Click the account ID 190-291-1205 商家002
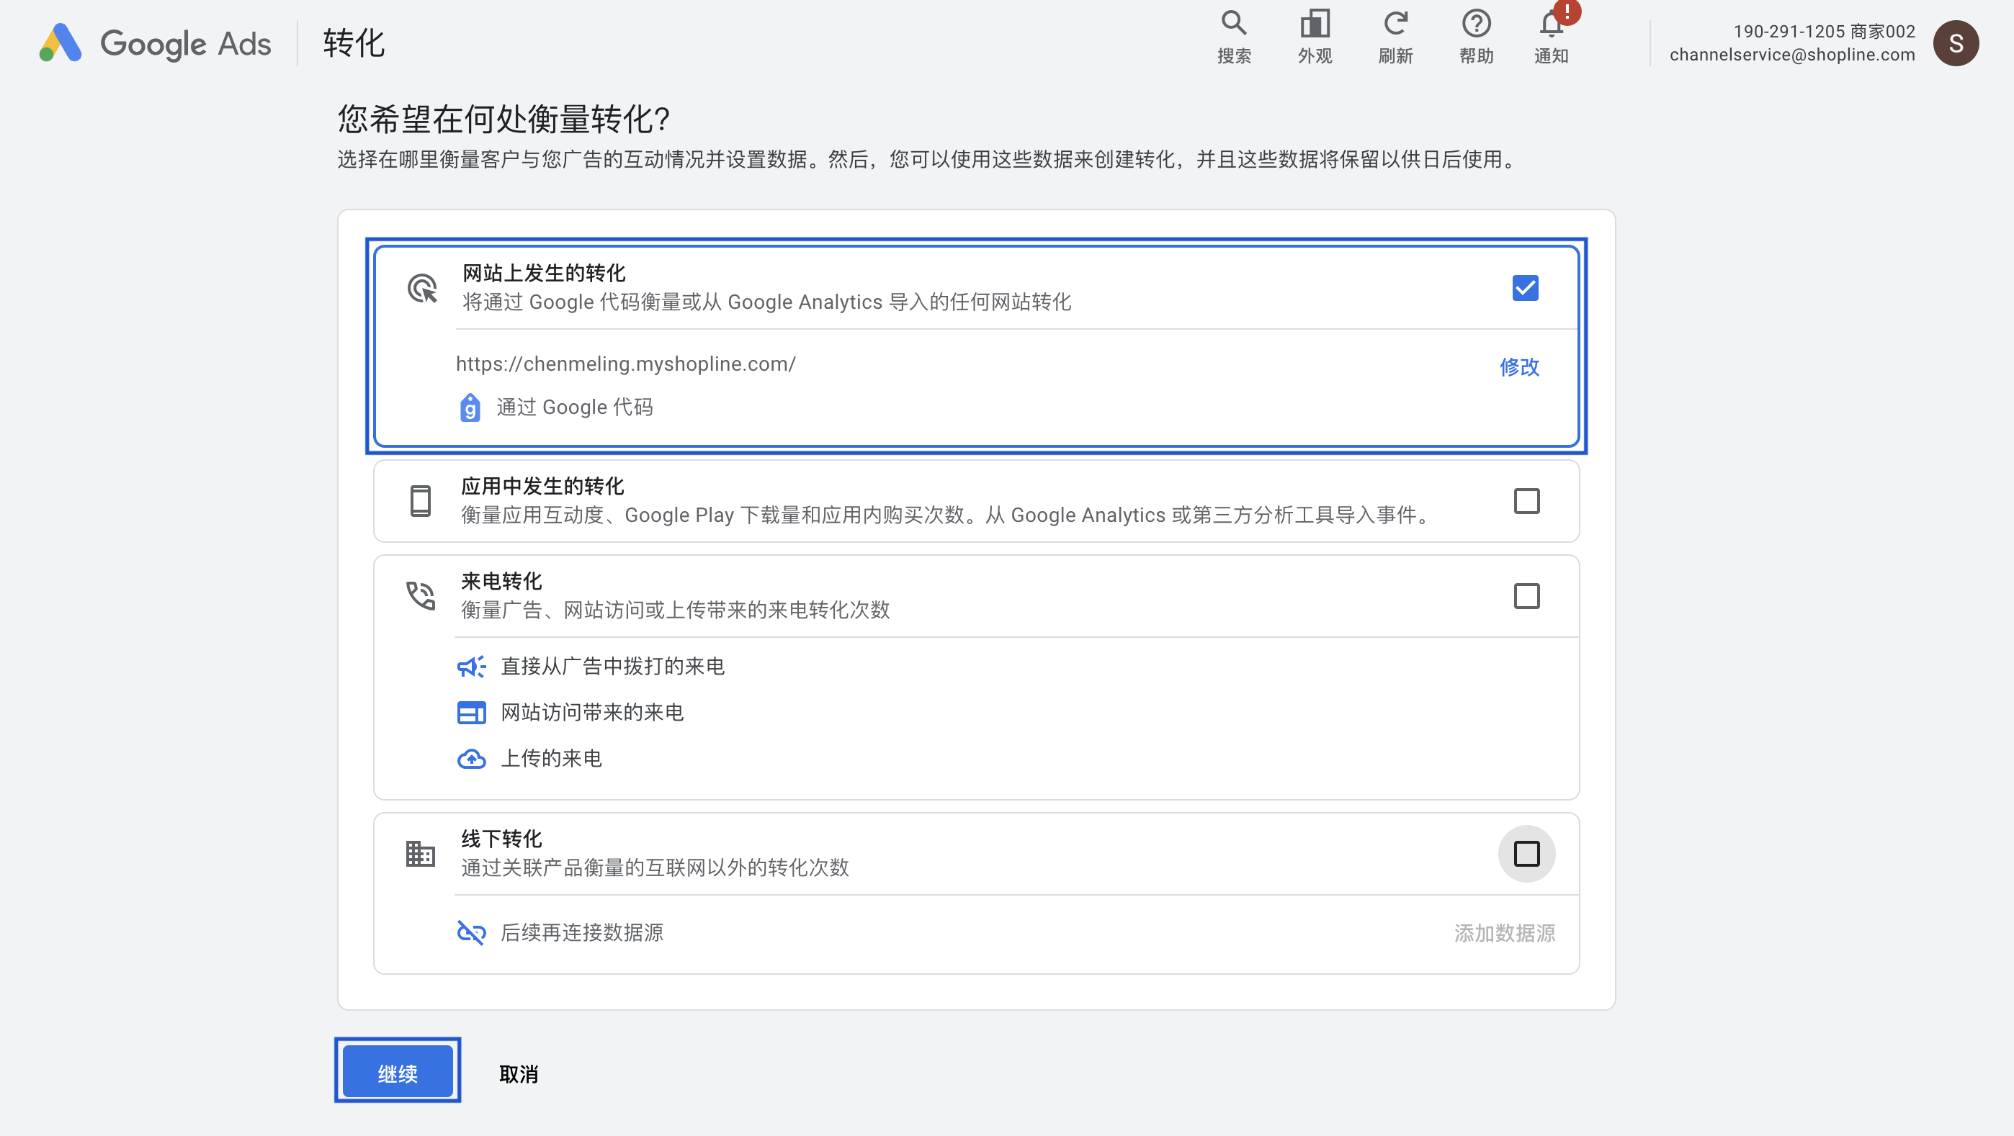Screen dimensions: 2014x1136 pos(1824,31)
